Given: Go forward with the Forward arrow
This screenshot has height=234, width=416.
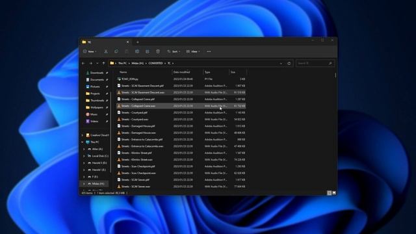Looking at the screenshot, I should click(x=91, y=64).
